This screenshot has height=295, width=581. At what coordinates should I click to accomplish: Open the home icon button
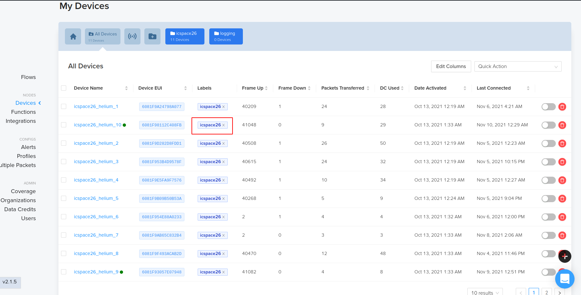click(x=73, y=36)
